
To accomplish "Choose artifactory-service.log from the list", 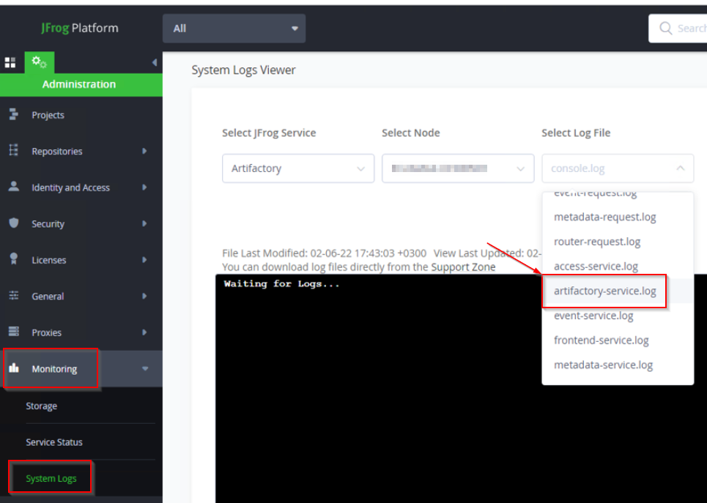I will (604, 291).
